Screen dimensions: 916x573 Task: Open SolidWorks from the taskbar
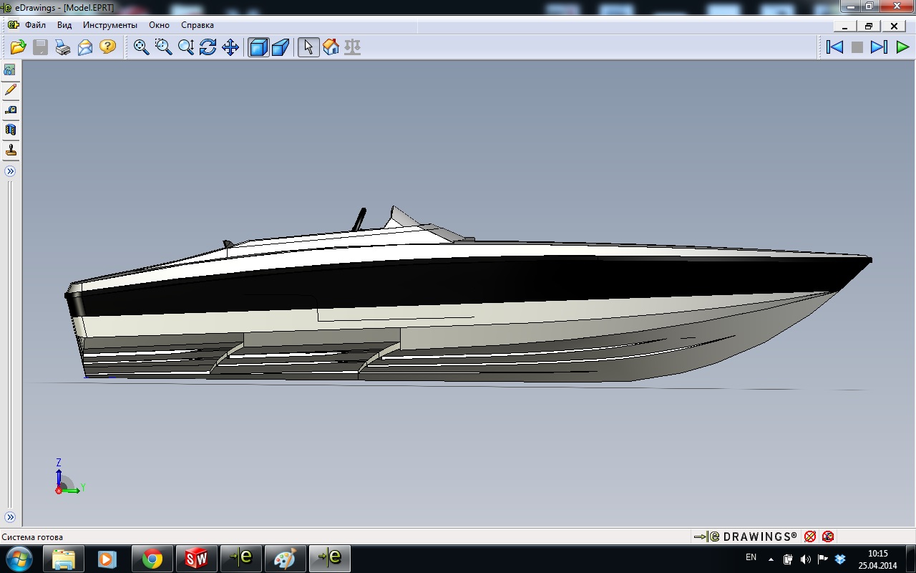pyautogui.click(x=196, y=558)
